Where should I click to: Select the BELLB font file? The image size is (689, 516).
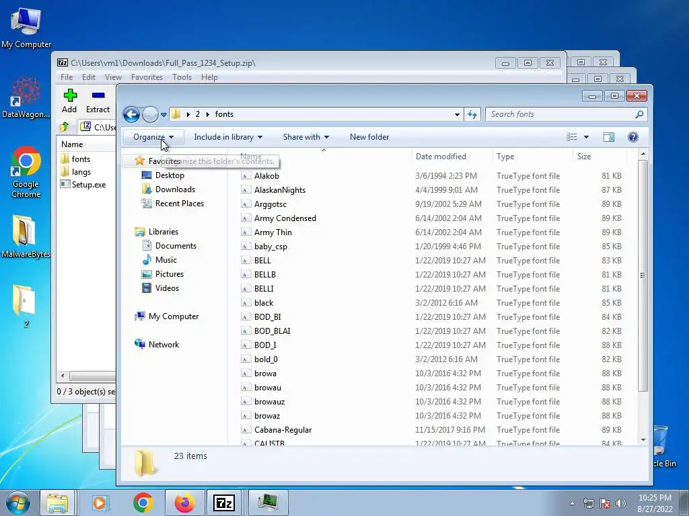[265, 275]
